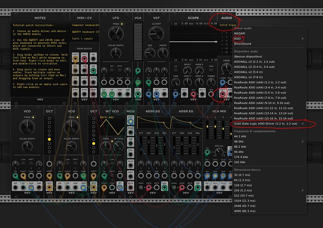
Task: Choose ReaRoute ASIO (x64) (3-4 in, 3-4 out)
Action: click(x=269, y=87)
